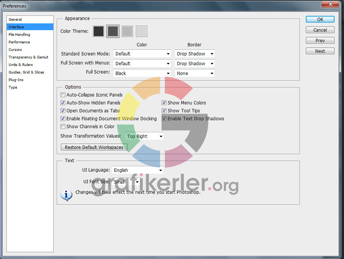Select the darkest color theme swatch
The image size is (344, 259).
(x=99, y=31)
